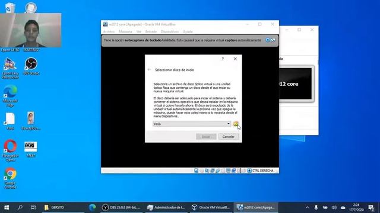Click the optical disk status bar icon
The width and height of the screenshot is (380, 213).
[202, 170]
